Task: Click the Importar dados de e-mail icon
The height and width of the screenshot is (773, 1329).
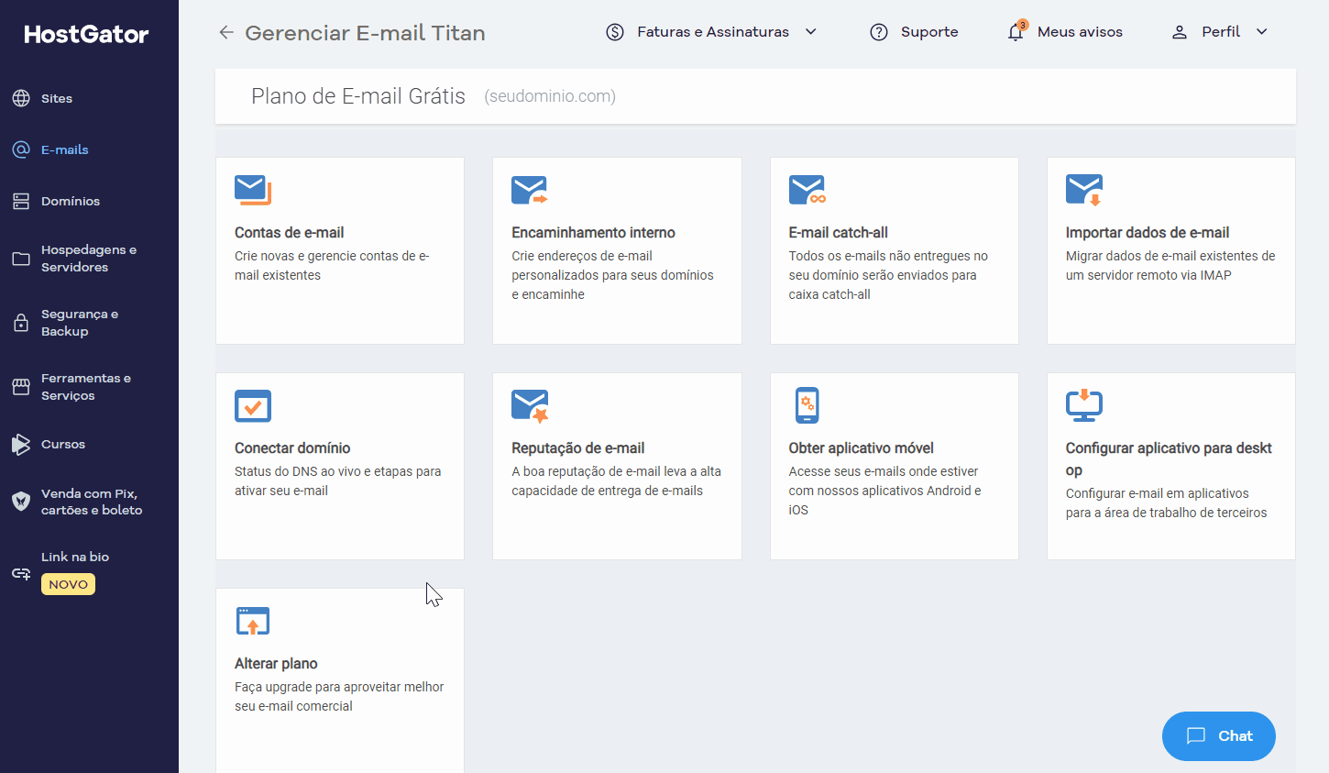Action: click(x=1084, y=190)
